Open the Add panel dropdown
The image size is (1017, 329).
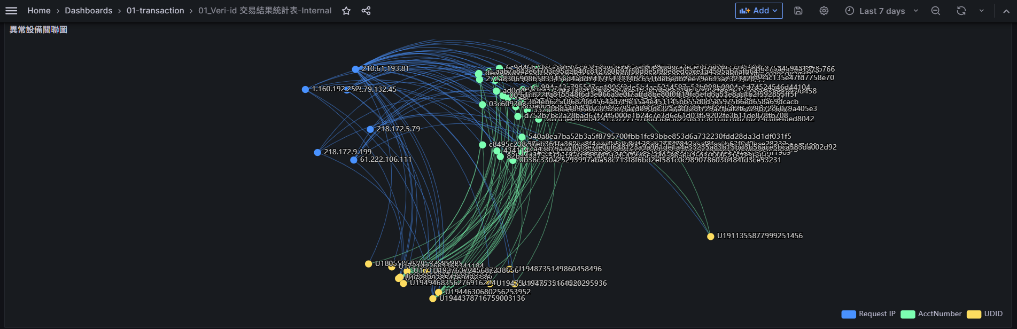point(759,11)
